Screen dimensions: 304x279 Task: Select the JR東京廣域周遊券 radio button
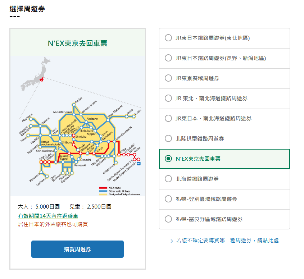tap(168, 78)
